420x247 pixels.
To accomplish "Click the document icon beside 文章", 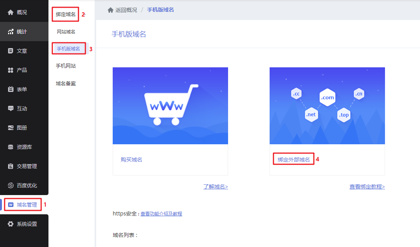I will click(x=10, y=51).
